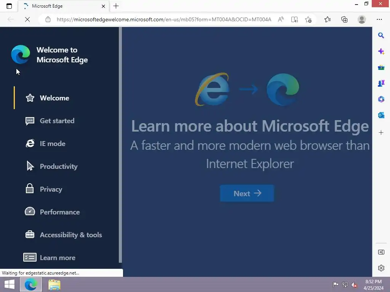Click the Edge logo beside Welcome heading
The image size is (390, 292).
(21, 55)
